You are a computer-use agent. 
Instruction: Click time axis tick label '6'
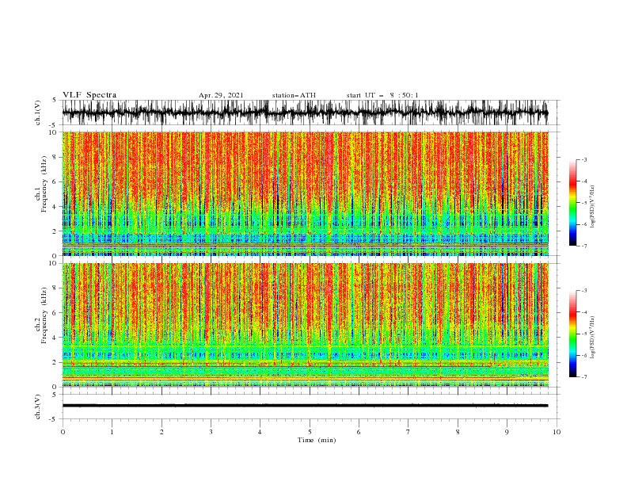coord(359,432)
